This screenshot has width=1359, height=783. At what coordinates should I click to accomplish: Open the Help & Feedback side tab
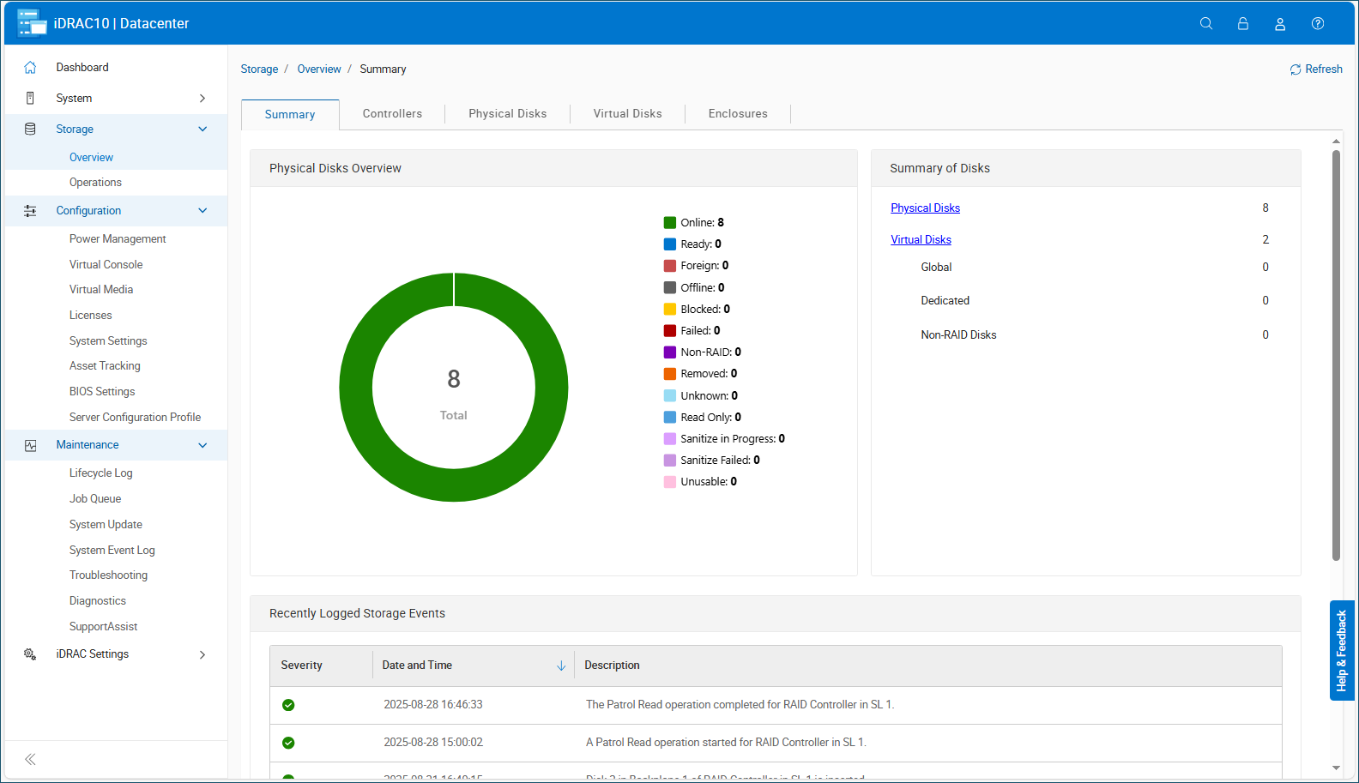[1341, 650]
